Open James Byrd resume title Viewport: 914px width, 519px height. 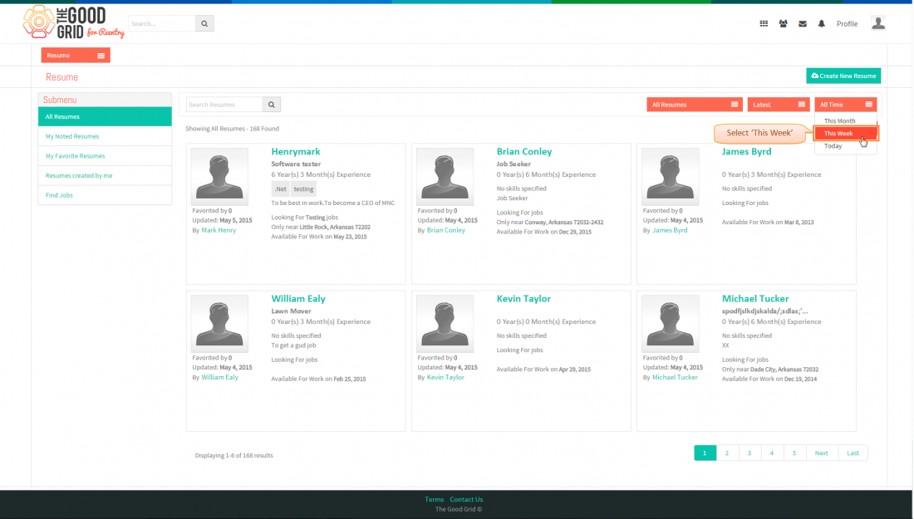(746, 151)
